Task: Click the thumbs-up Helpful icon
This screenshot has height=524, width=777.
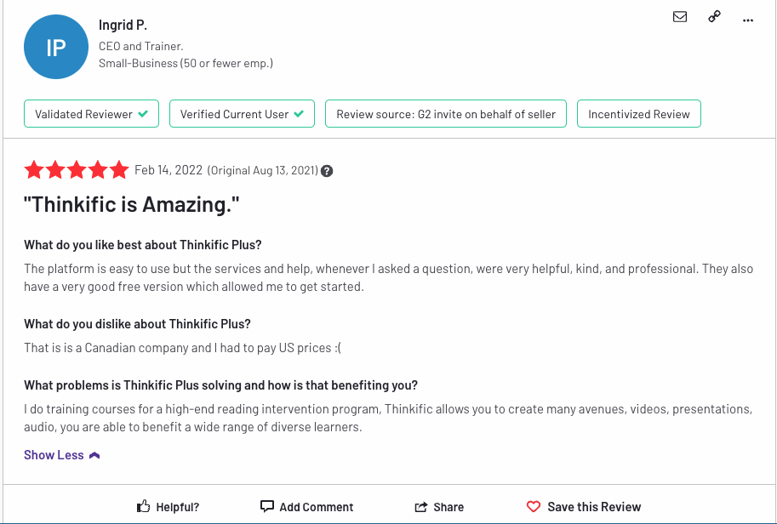Action: (x=143, y=506)
